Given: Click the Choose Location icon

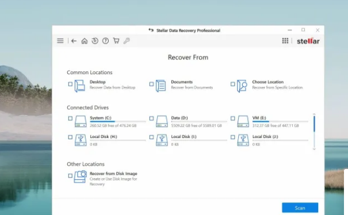Looking at the screenshot, I should (x=242, y=86).
